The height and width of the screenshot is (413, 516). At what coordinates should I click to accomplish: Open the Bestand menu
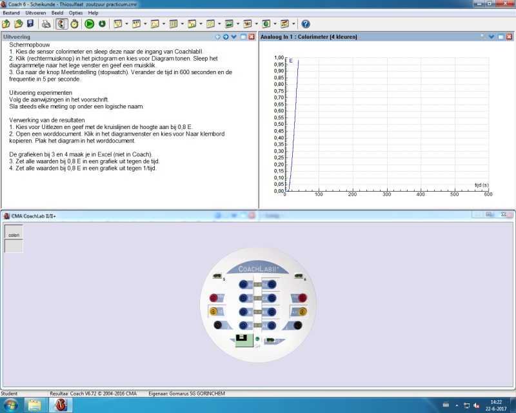[11, 13]
